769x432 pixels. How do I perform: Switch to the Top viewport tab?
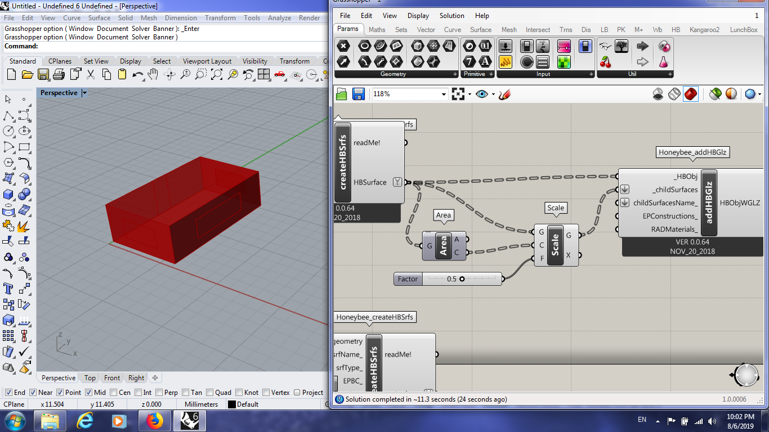click(90, 378)
